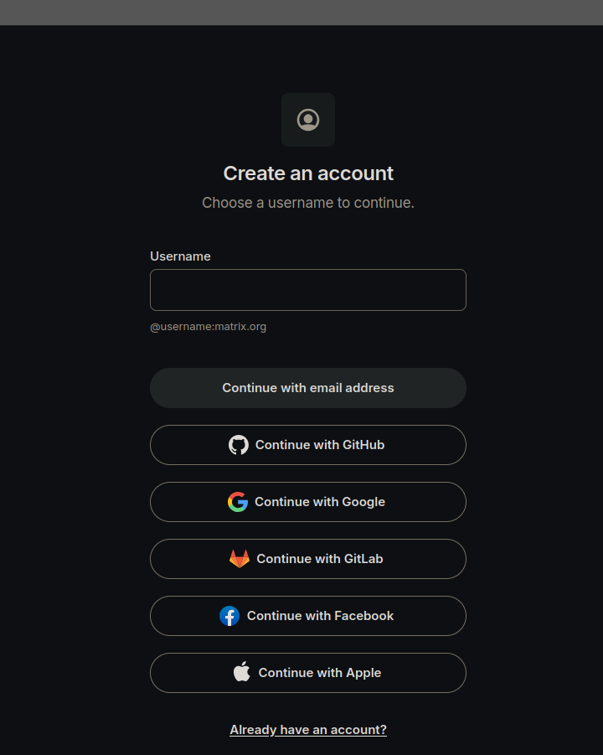Viewport: 603px width, 755px height.
Task: Focus the Username text field
Action: tap(308, 290)
